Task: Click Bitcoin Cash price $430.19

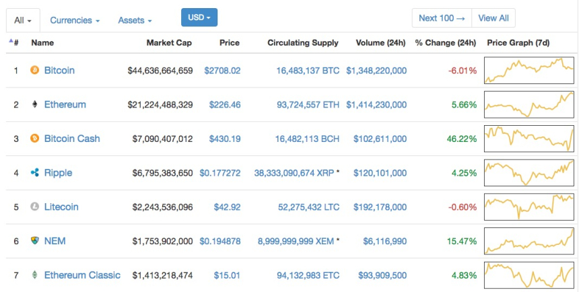Action: 225,139
